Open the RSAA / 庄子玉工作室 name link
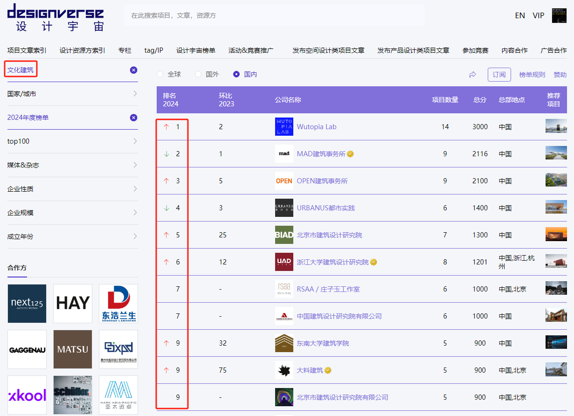 click(x=328, y=289)
